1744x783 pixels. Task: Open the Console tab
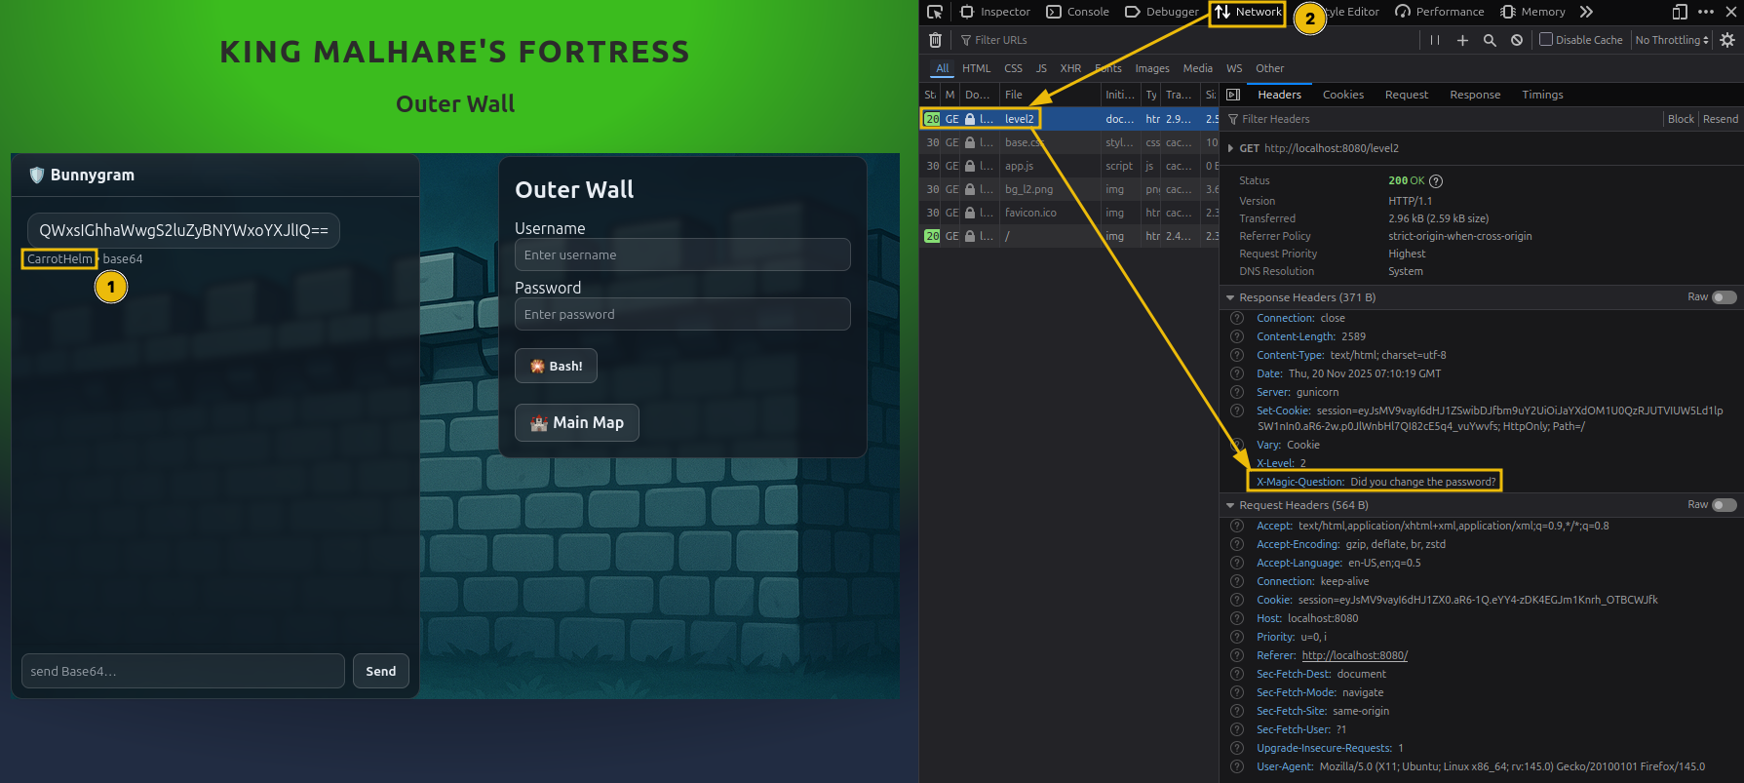point(1078,12)
